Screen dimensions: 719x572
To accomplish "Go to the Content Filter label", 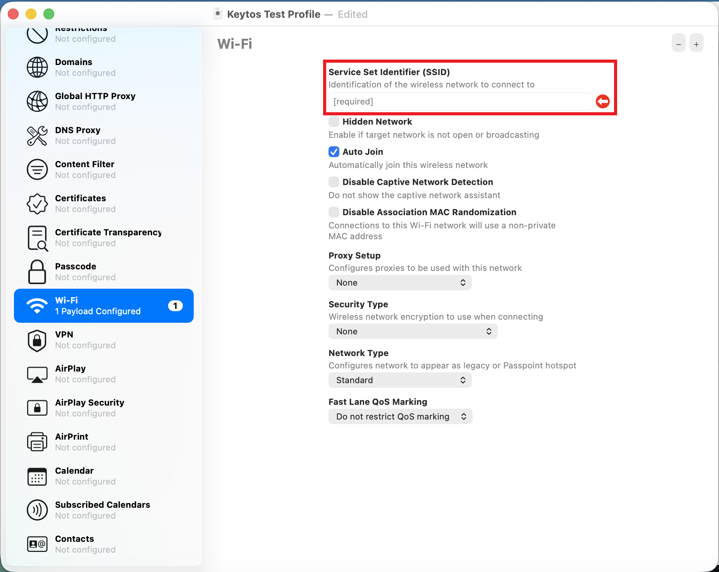I will tap(85, 164).
